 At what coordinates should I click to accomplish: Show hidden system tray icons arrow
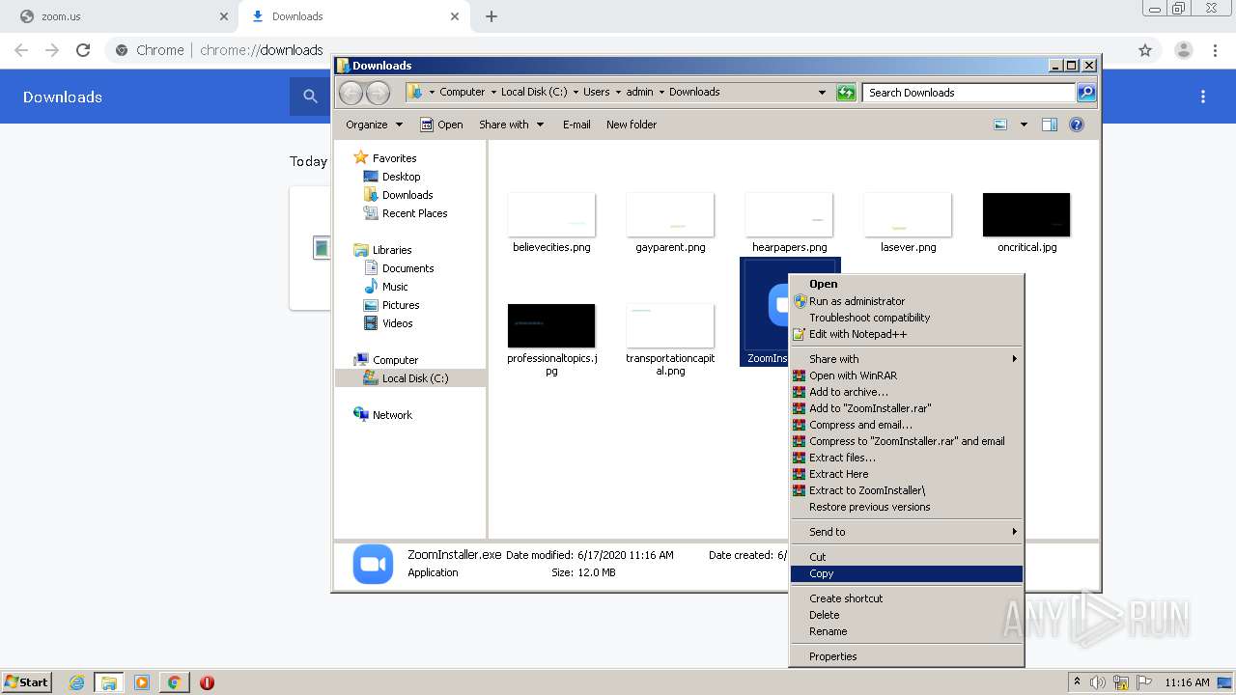click(x=1078, y=682)
